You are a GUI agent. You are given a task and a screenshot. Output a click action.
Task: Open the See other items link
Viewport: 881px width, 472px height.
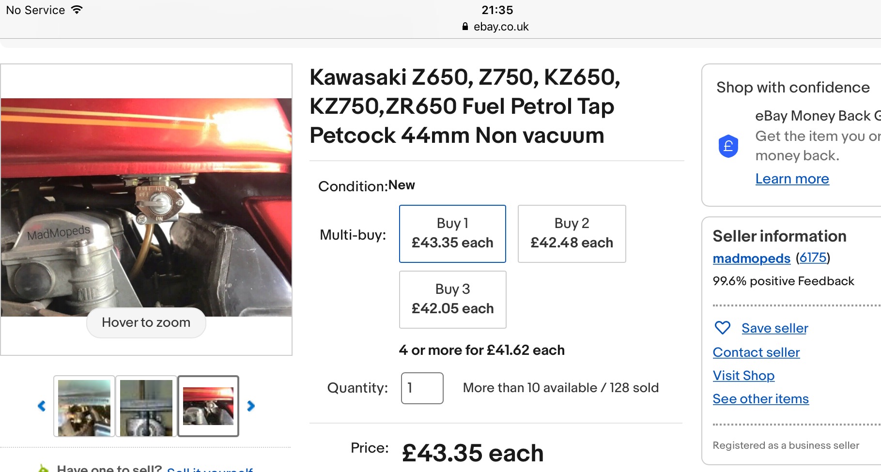click(x=760, y=399)
